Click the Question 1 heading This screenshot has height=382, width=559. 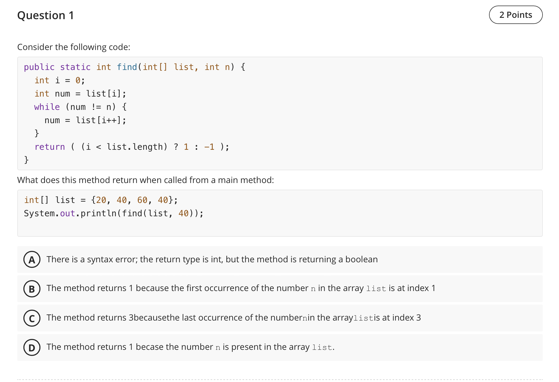tap(45, 15)
